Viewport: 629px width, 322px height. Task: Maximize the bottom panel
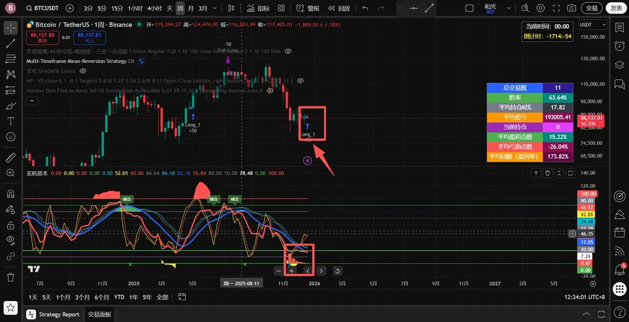pos(601,314)
